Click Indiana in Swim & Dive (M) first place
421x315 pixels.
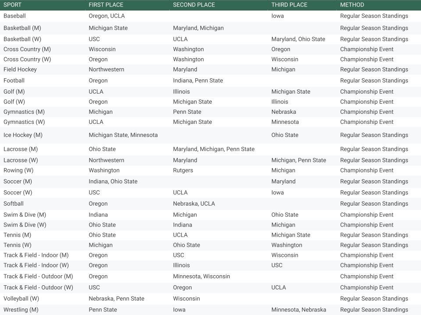coord(98,215)
